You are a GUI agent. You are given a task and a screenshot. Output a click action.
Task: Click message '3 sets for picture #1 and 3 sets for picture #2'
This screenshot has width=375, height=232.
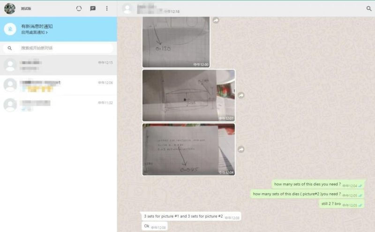[191, 216]
